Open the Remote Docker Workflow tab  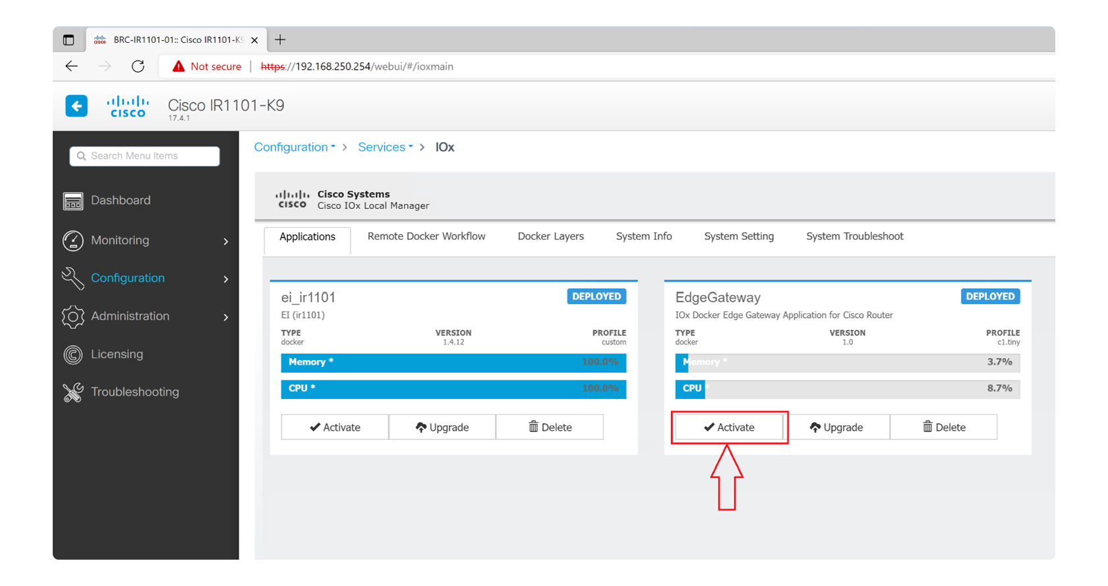(x=426, y=236)
